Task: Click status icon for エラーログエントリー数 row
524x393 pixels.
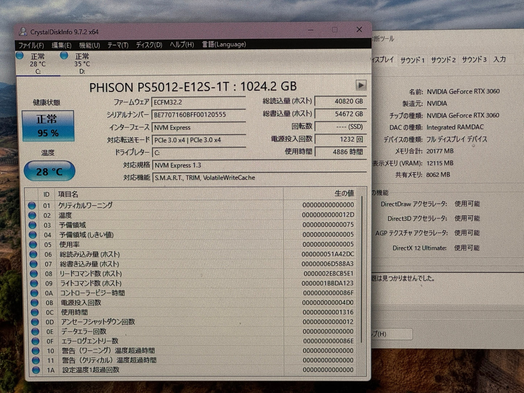Action: point(35,341)
